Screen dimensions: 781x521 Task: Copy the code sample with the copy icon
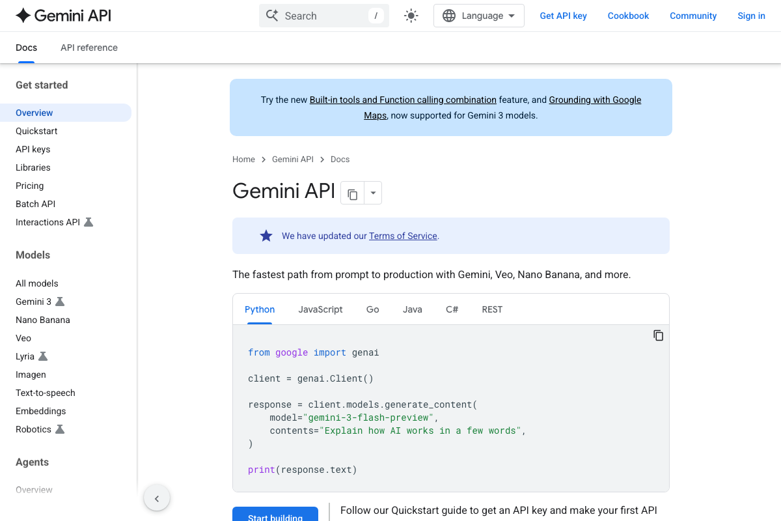click(658, 335)
